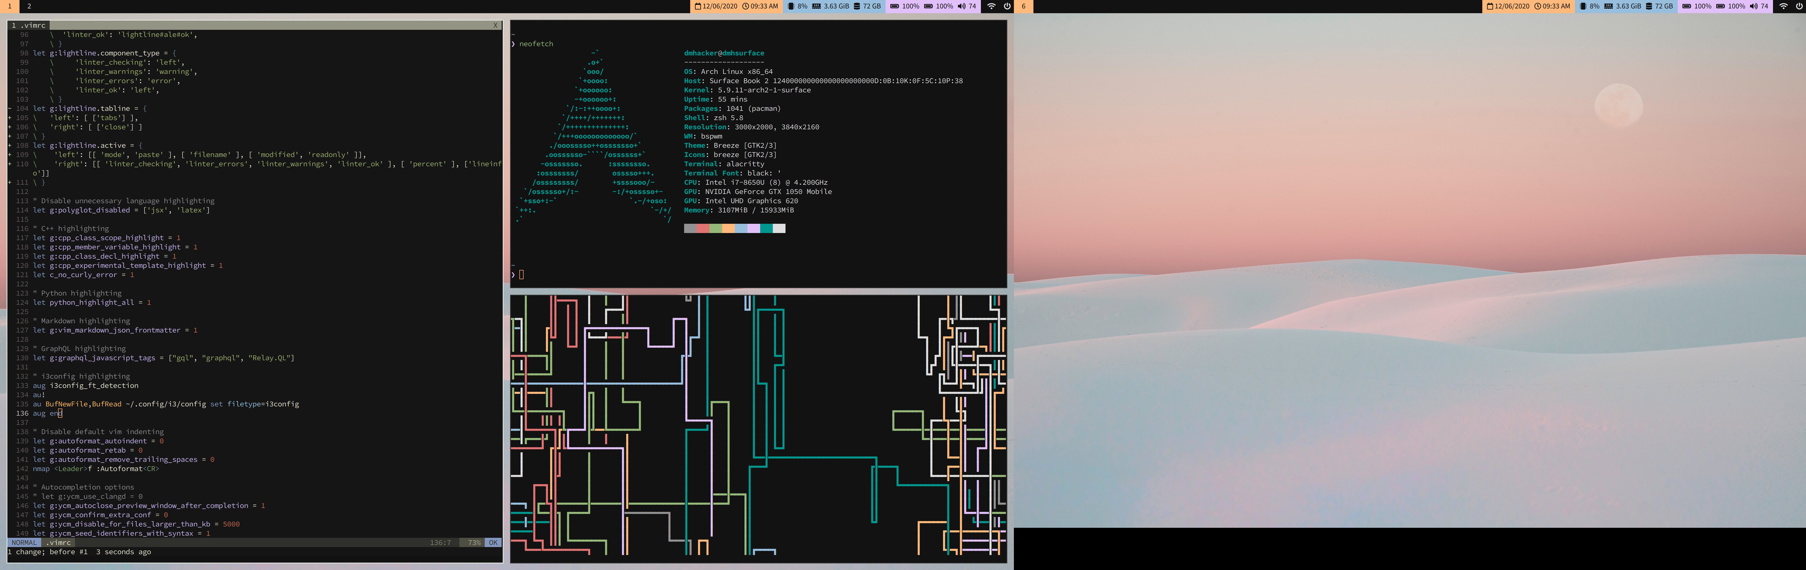
Task: Switch to workspace 1
Action: [10, 6]
